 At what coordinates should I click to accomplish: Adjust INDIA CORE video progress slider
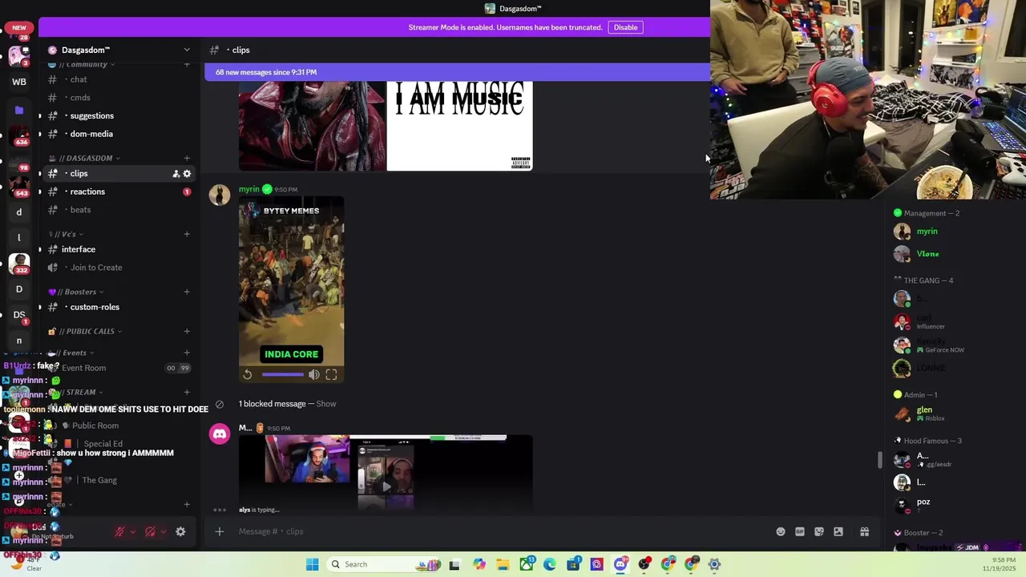tap(282, 374)
